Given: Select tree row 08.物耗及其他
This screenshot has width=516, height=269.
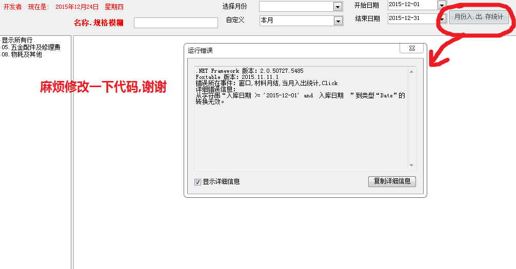Looking at the screenshot, I should pyautogui.click(x=22, y=55).
